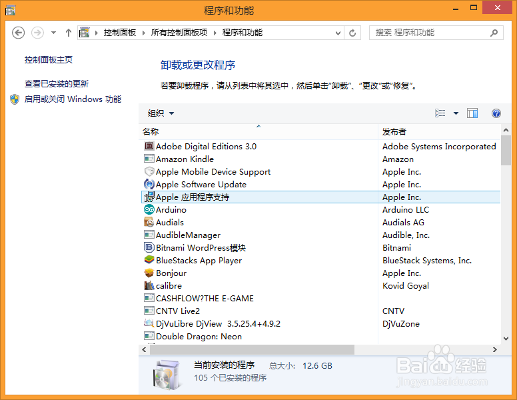Click the Double Dragon: Neon icon

[149, 336]
